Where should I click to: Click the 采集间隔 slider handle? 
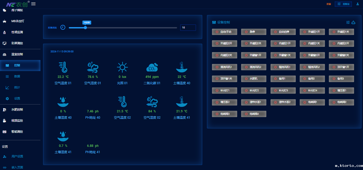85,27
